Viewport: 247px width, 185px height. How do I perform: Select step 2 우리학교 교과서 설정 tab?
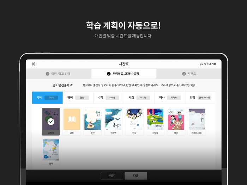pos(124,74)
